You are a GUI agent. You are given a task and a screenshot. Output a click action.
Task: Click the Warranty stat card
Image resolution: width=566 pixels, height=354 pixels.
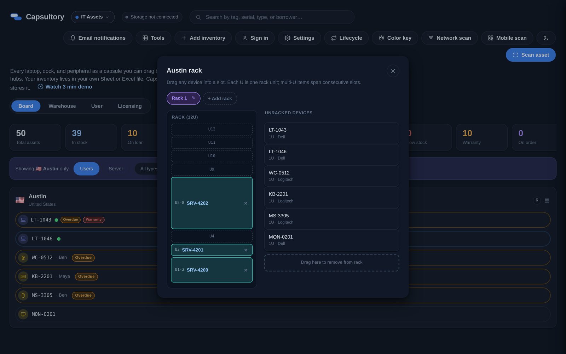[481, 137]
